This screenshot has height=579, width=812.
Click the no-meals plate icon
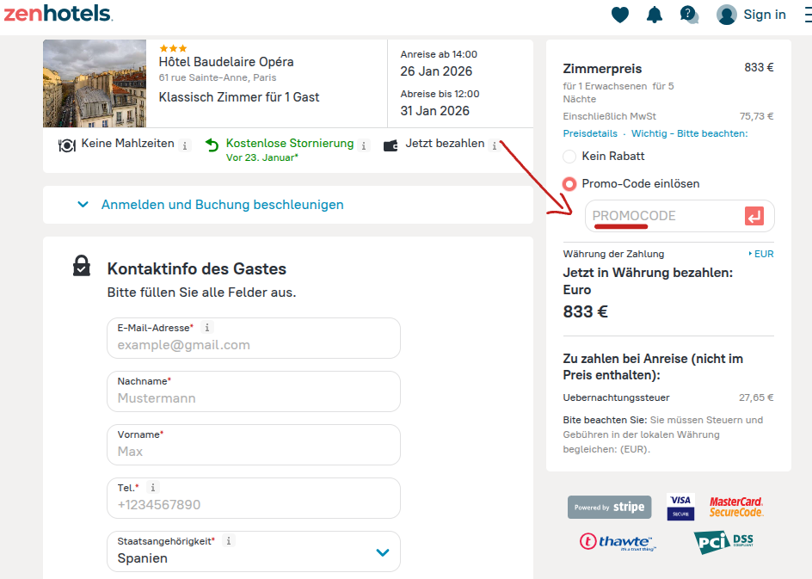point(67,145)
